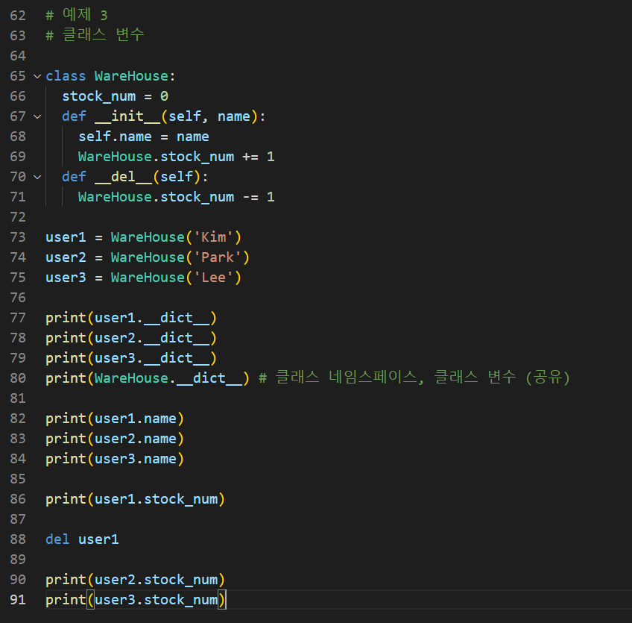The image size is (632, 623).
Task: Click class name 'WareHouse' on line 65
Action: point(131,76)
